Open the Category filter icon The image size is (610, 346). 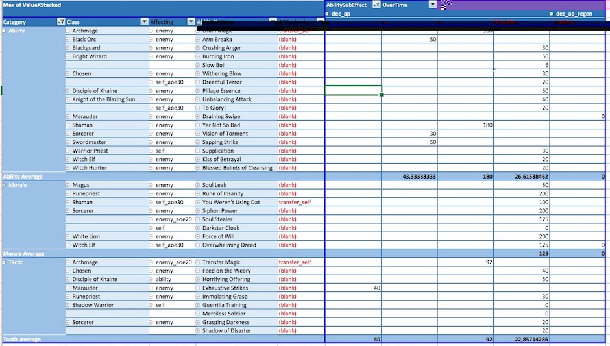click(x=60, y=22)
